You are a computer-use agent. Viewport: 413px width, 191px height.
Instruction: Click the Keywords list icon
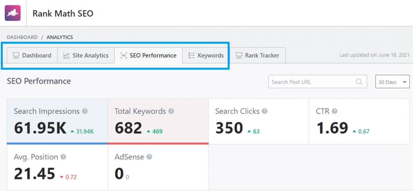coord(192,55)
